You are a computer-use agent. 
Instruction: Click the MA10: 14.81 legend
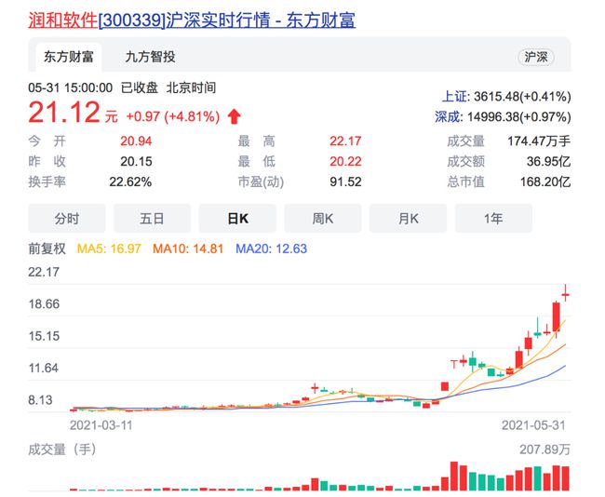[188, 248]
